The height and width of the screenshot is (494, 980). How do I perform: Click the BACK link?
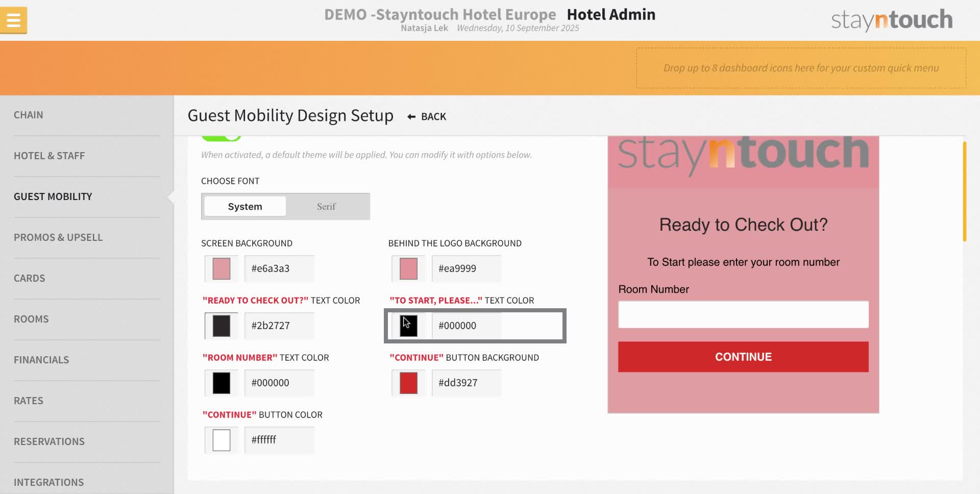pos(433,117)
